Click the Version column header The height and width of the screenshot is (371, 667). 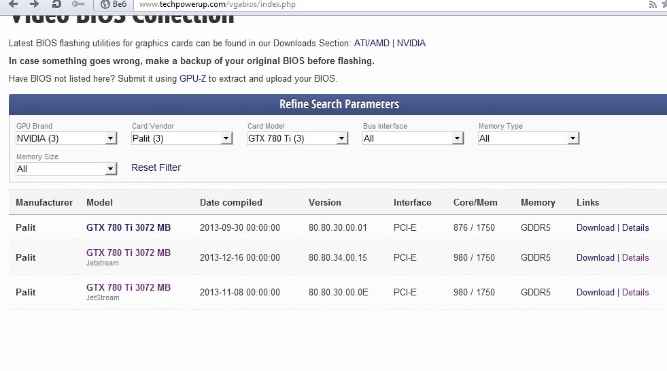(x=324, y=202)
